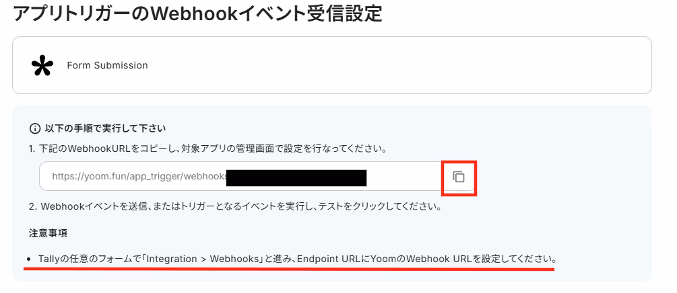677x293 pixels.
Task: Click empty area of the Form Submission card
Action: (389, 65)
